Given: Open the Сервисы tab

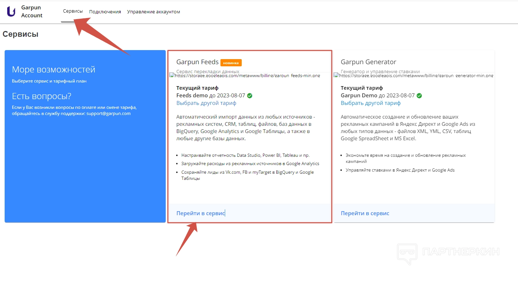Looking at the screenshot, I should pyautogui.click(x=73, y=11).
